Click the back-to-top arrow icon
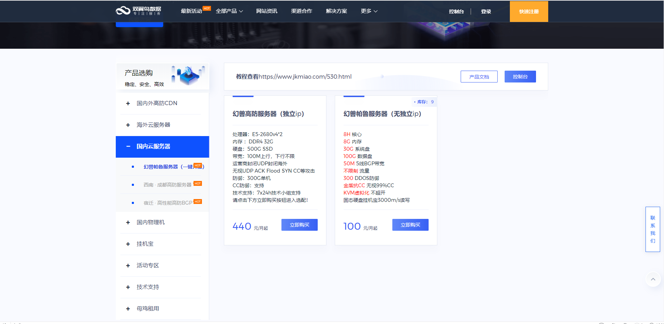 point(653,279)
